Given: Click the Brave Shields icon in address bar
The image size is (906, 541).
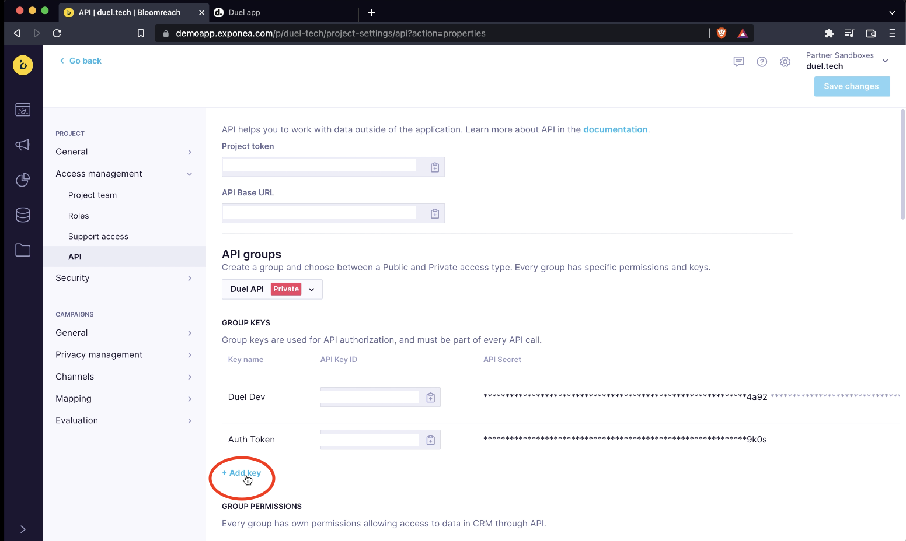Looking at the screenshot, I should [722, 33].
